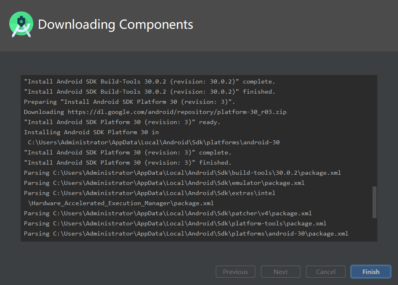Click the Parsing platform-tools package.xml line
The height and width of the screenshot is (285, 398).
[x=175, y=223]
